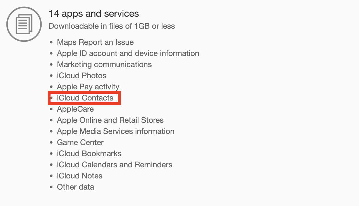Select Maps Report an Issue
This screenshot has width=359, height=206.
point(95,42)
